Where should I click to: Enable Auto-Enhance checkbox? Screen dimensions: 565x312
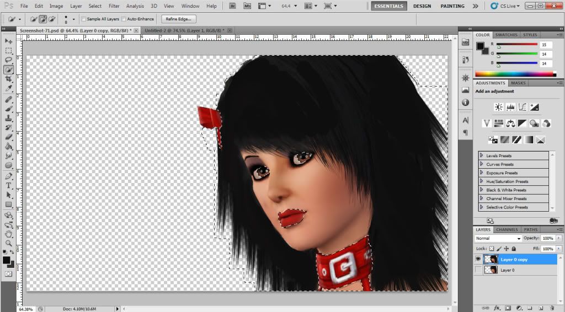pos(124,19)
